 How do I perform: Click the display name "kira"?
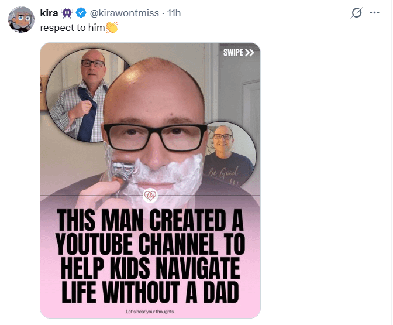(49, 13)
